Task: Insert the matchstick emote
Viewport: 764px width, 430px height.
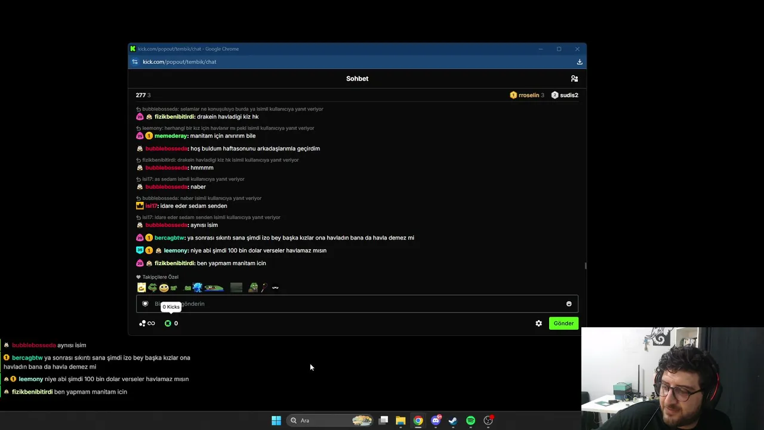Action: click(264, 288)
